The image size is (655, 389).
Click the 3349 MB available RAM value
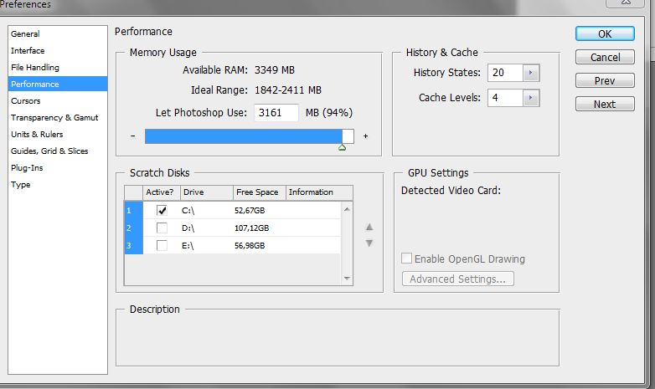(275, 70)
